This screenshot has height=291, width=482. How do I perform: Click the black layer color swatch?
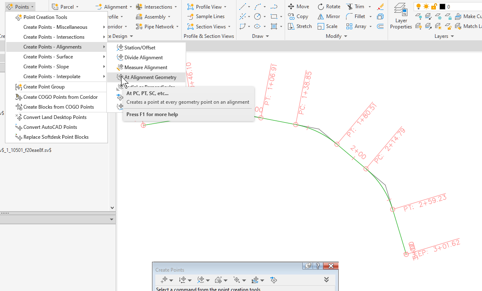point(442,6)
